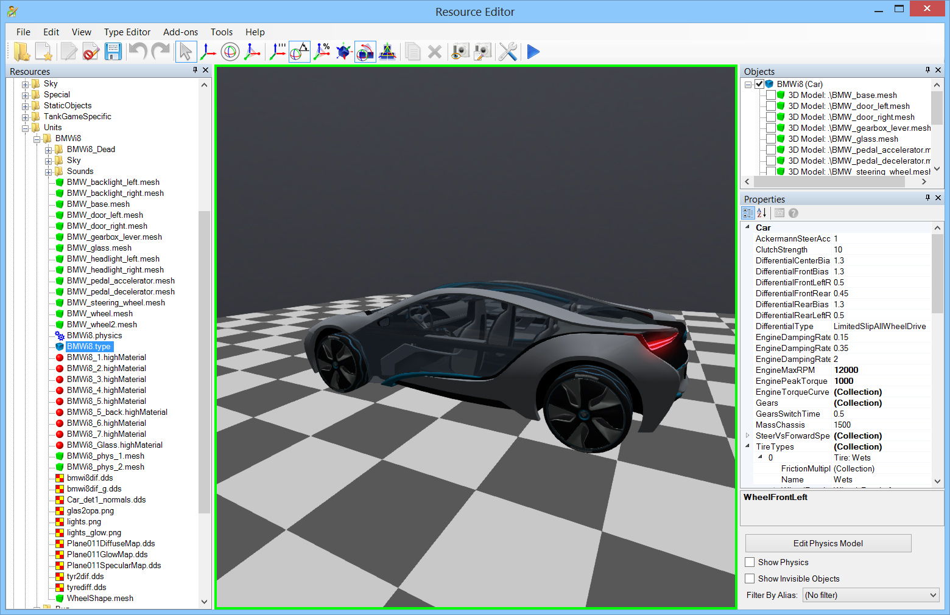Start simulation with the blue play icon

pyautogui.click(x=533, y=52)
